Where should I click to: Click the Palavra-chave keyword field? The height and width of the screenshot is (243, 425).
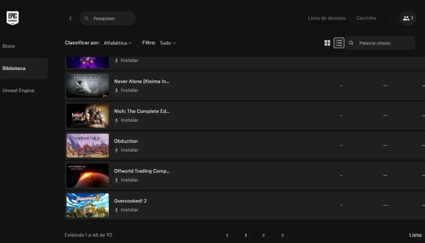(380, 43)
